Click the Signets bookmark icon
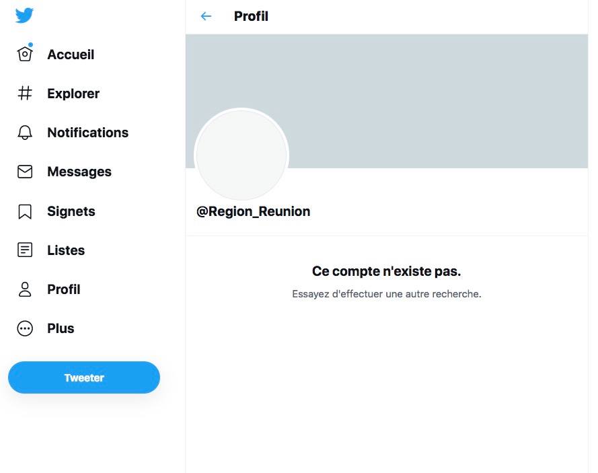Screen dimensions: 598x473 (25, 211)
